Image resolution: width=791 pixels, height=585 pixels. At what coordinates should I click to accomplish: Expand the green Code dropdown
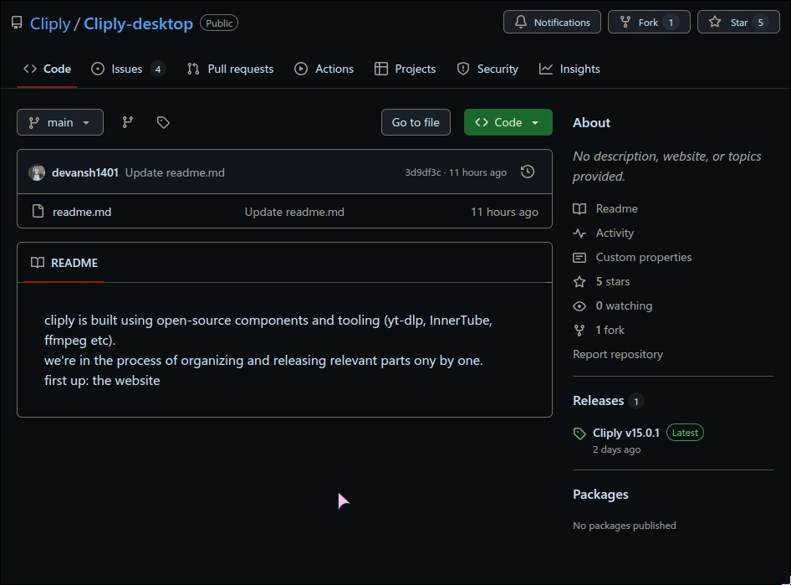tap(508, 122)
